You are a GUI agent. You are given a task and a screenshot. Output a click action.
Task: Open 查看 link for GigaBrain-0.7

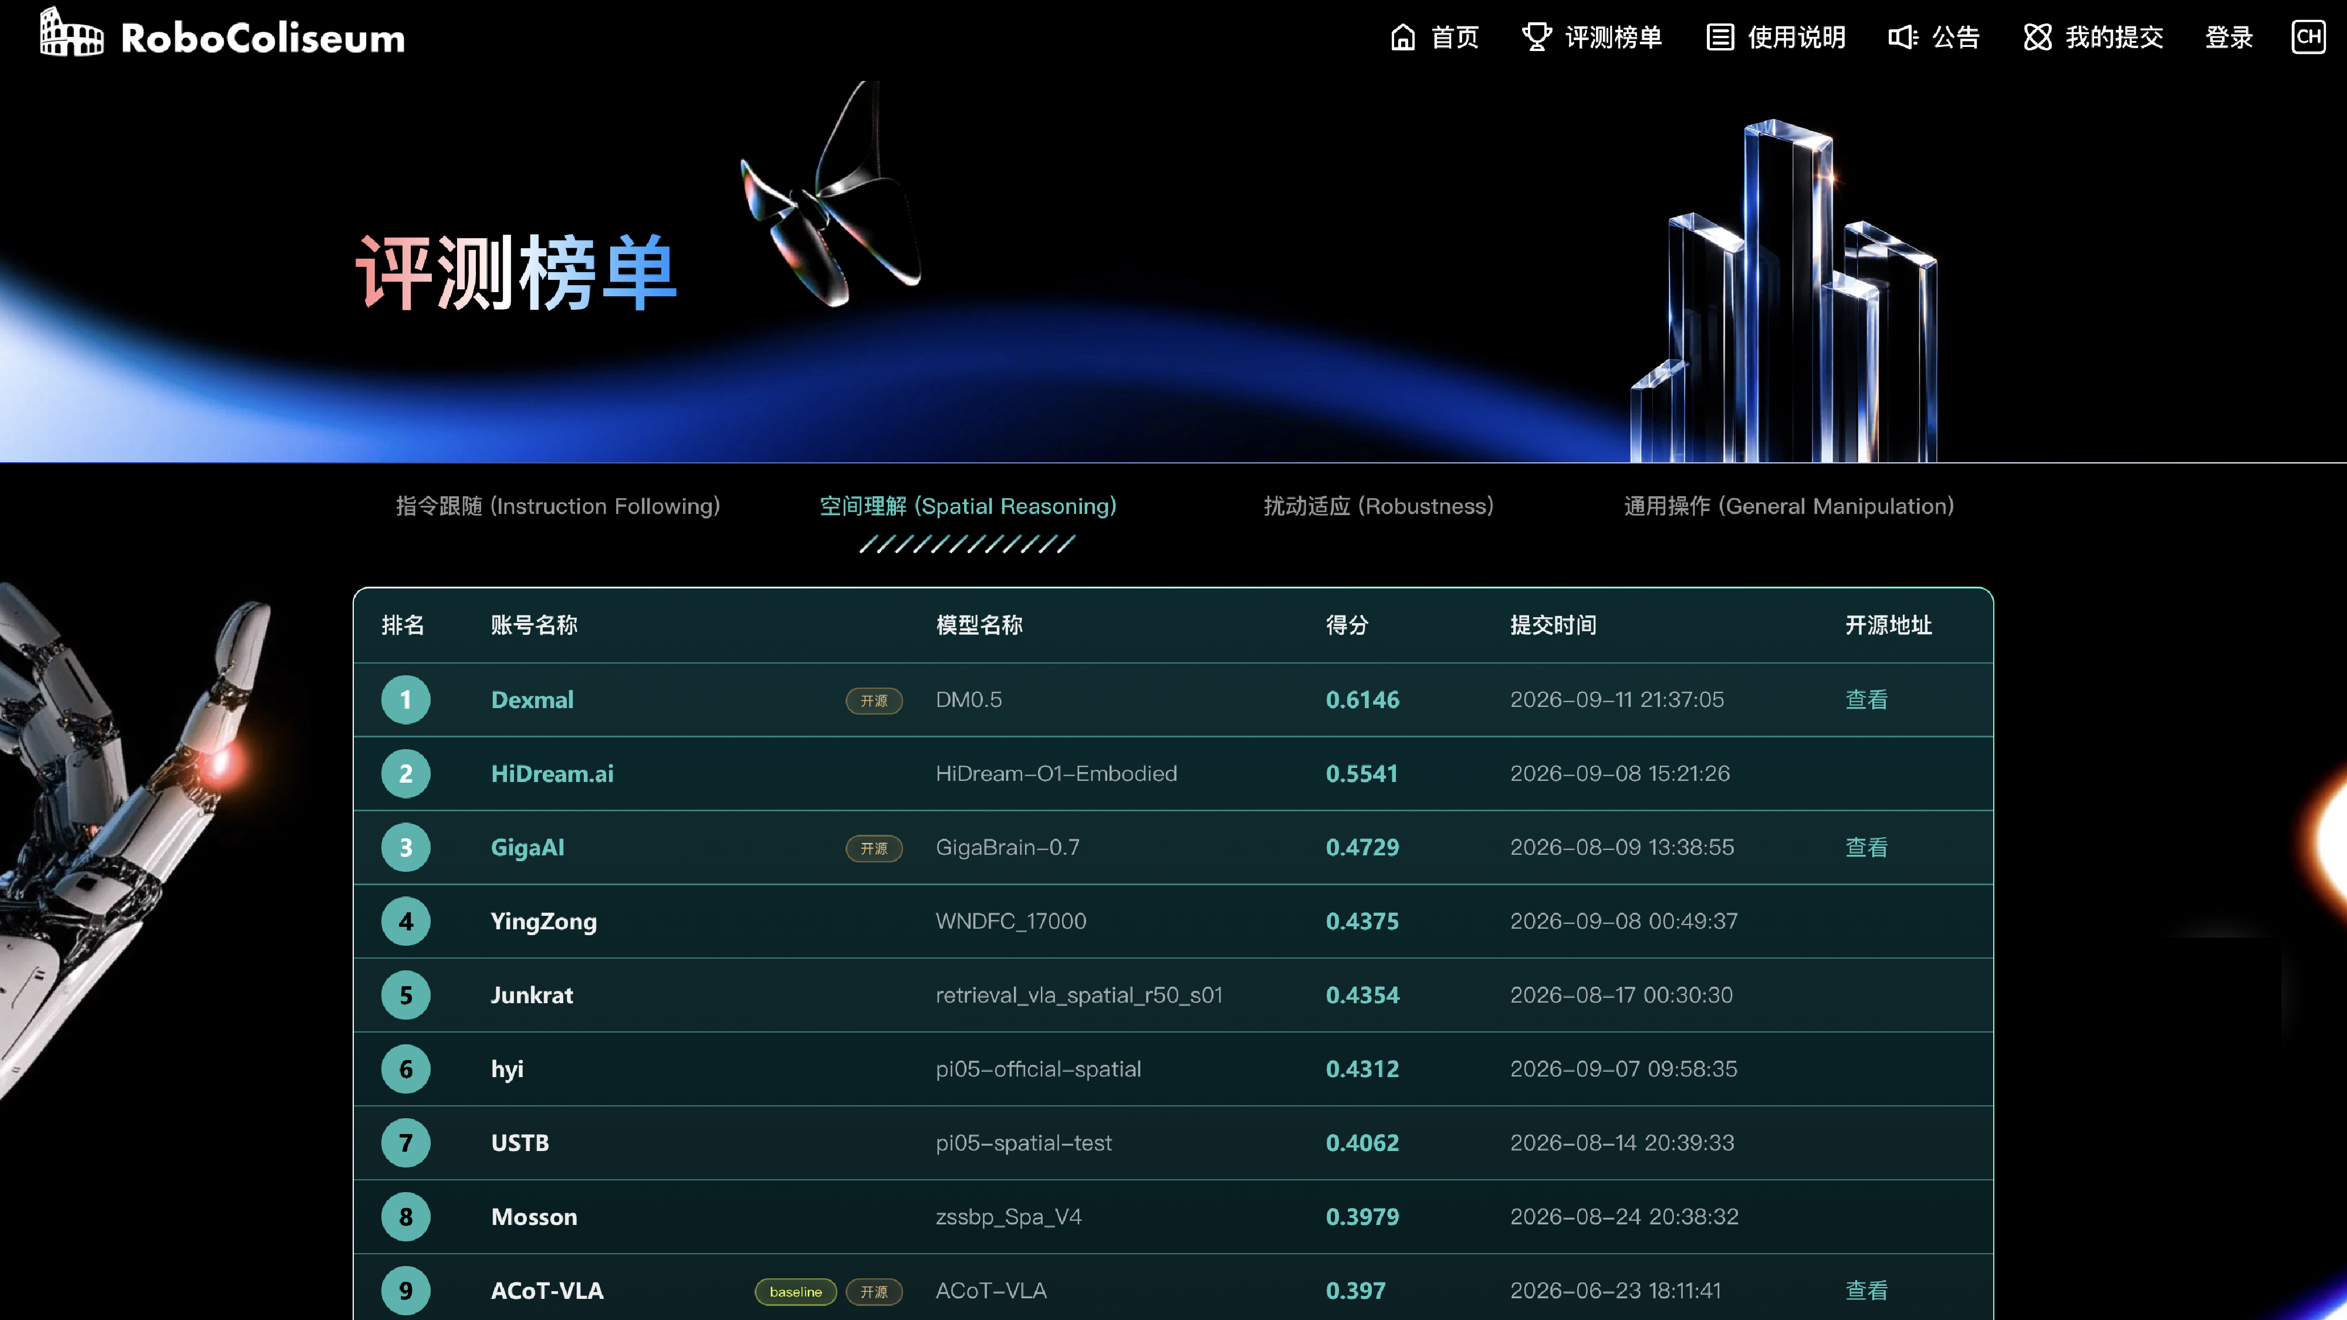pos(1866,847)
